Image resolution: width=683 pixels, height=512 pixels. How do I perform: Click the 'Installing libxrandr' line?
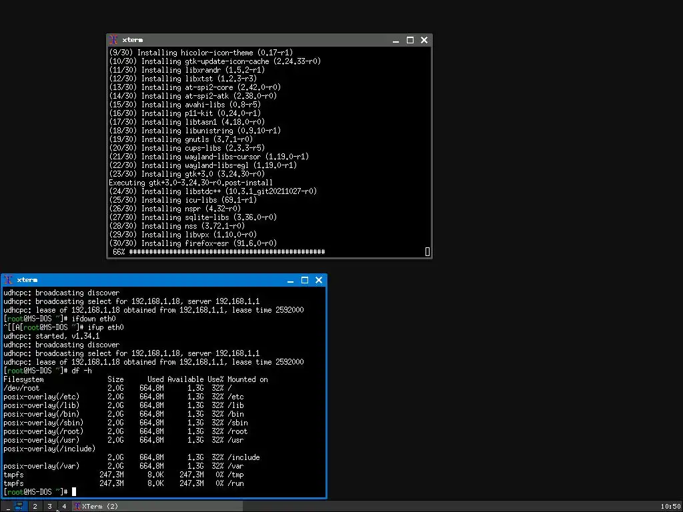pyautogui.click(x=187, y=70)
